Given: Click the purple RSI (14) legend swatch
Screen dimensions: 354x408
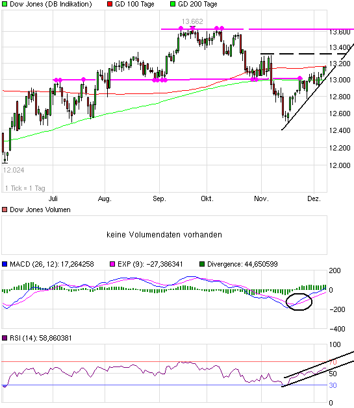Looking at the screenshot, I should point(5,338).
